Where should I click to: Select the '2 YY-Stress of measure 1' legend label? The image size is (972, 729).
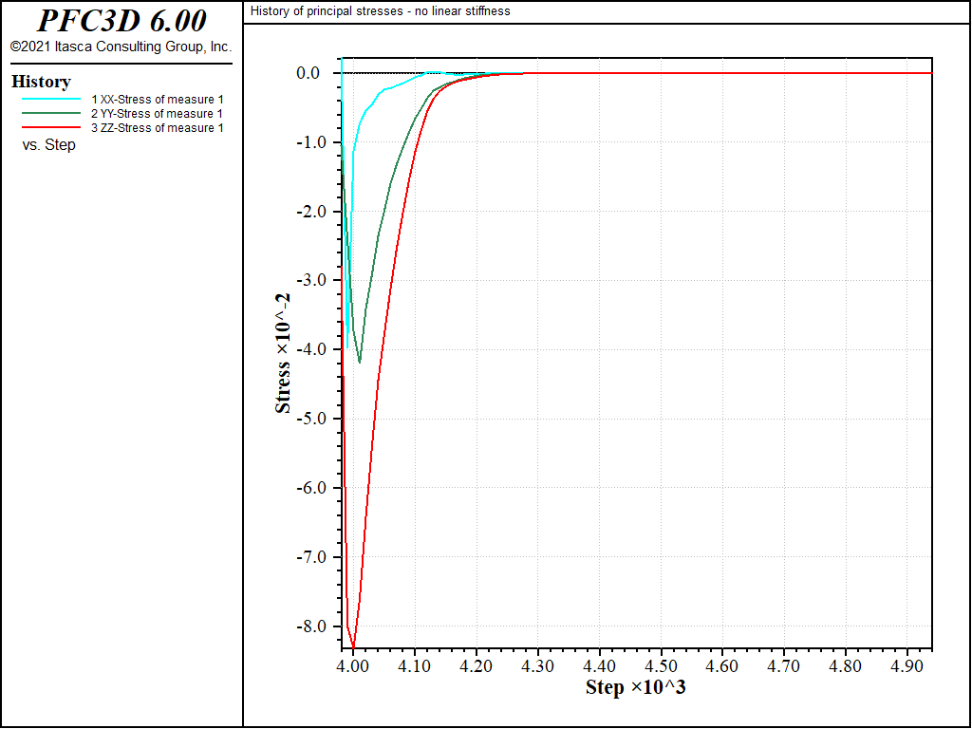(x=157, y=114)
